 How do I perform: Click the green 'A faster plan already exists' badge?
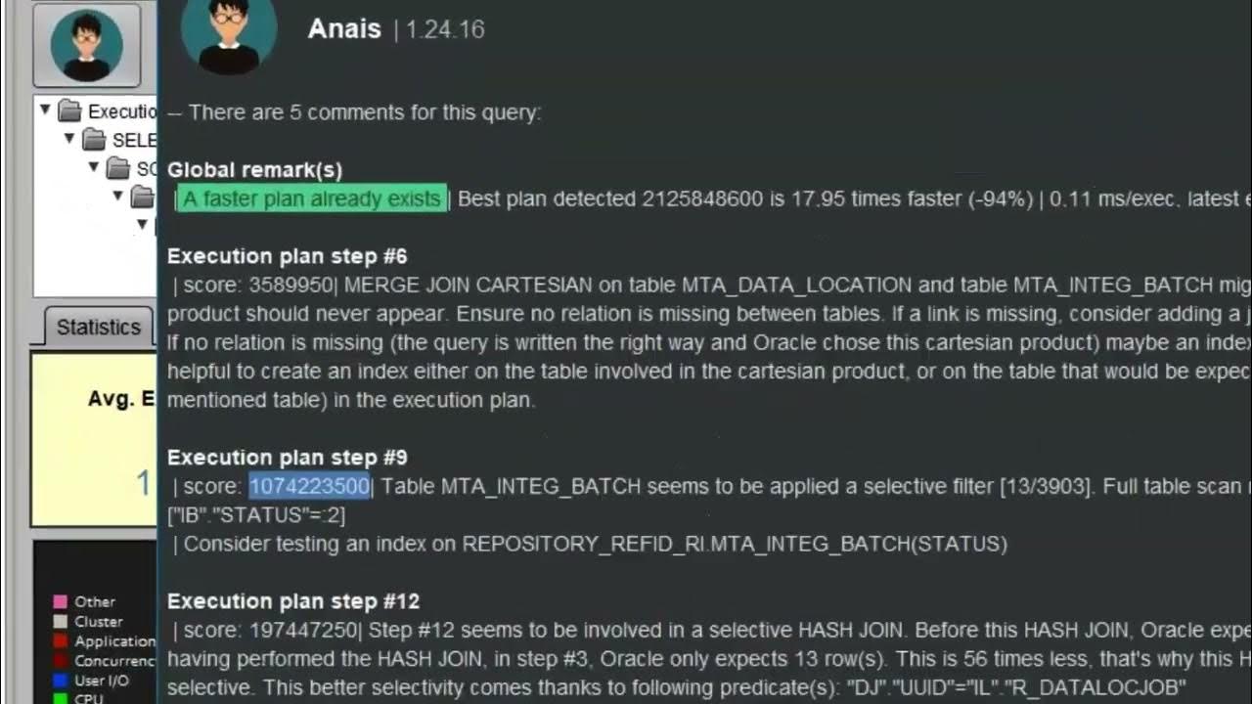point(312,198)
